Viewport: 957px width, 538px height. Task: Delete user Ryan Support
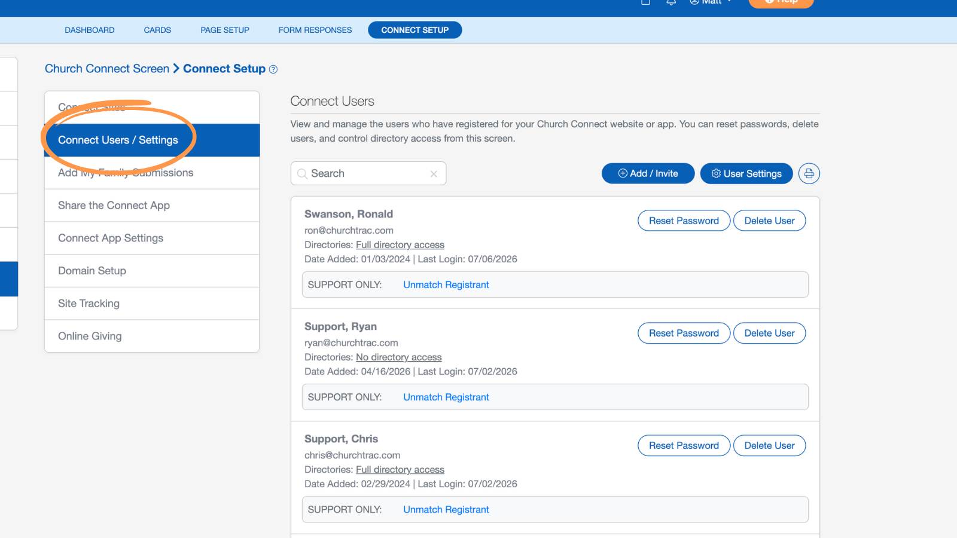(769, 333)
